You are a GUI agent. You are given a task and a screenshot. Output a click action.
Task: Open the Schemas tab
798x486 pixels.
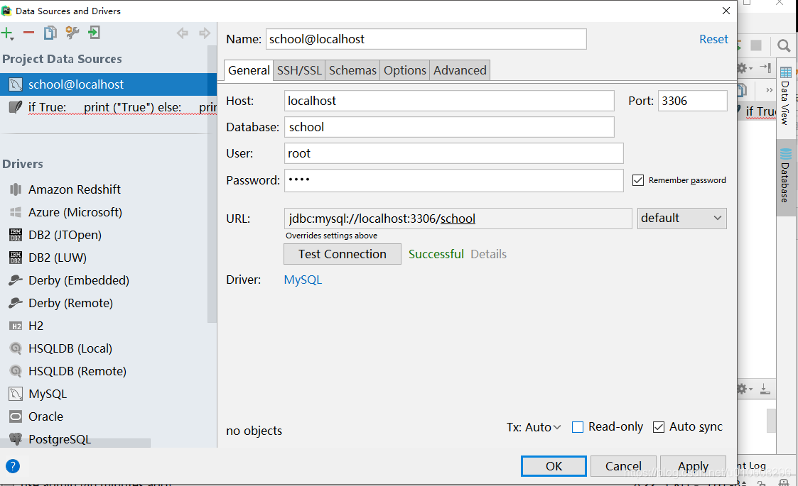(x=352, y=70)
